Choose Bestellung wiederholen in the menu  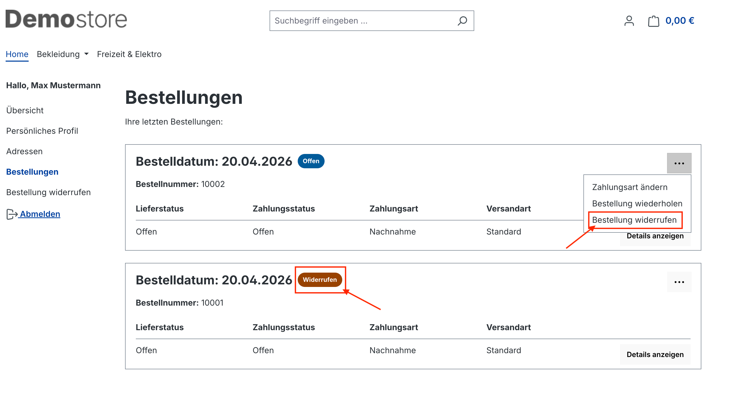[x=637, y=204]
